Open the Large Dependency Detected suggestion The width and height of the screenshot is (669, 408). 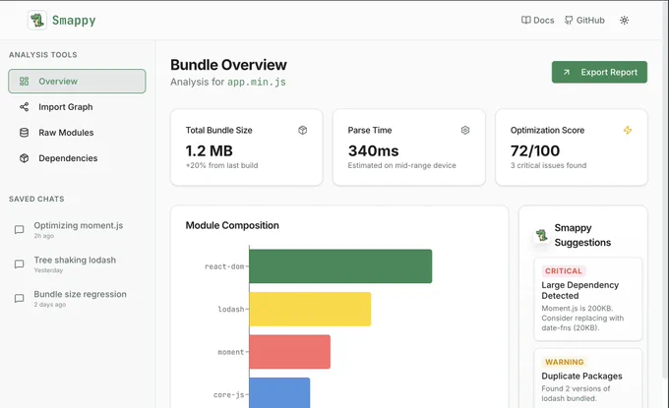[x=588, y=299]
